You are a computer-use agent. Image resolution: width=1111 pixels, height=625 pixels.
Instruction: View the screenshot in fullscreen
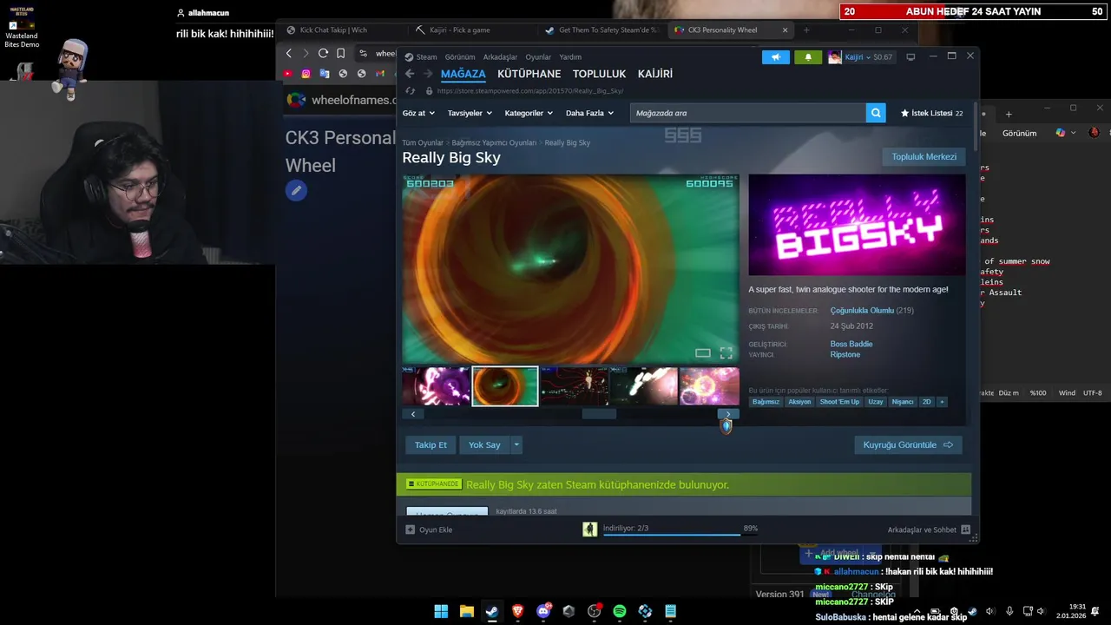726,352
